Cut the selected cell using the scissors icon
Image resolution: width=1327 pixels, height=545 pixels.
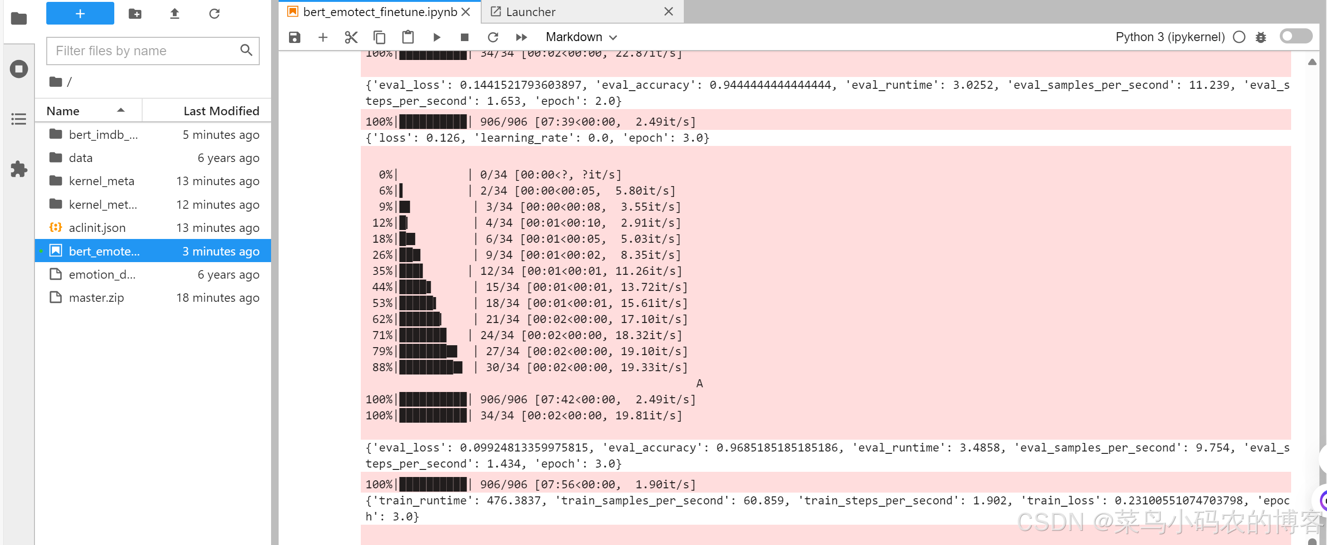coord(351,37)
